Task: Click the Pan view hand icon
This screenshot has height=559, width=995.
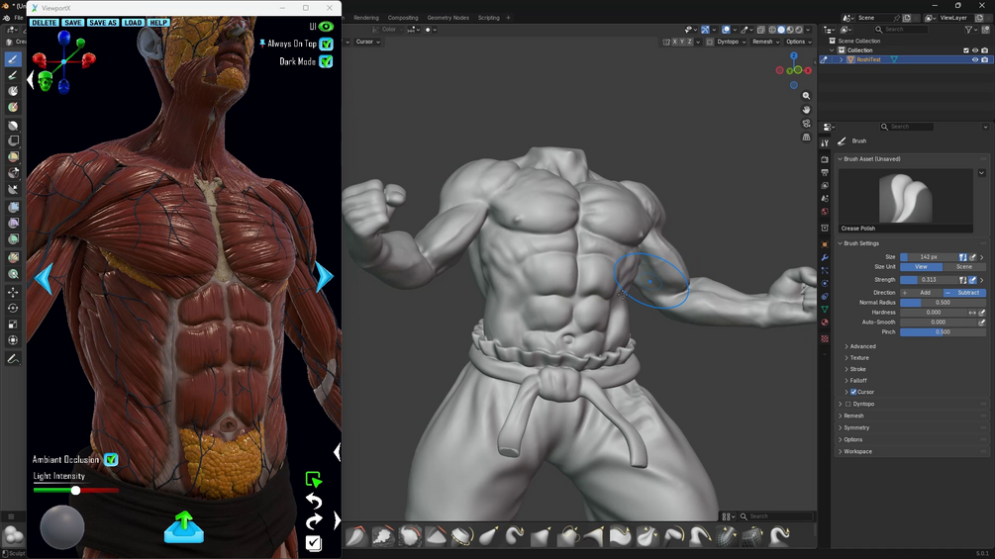Action: click(x=806, y=110)
